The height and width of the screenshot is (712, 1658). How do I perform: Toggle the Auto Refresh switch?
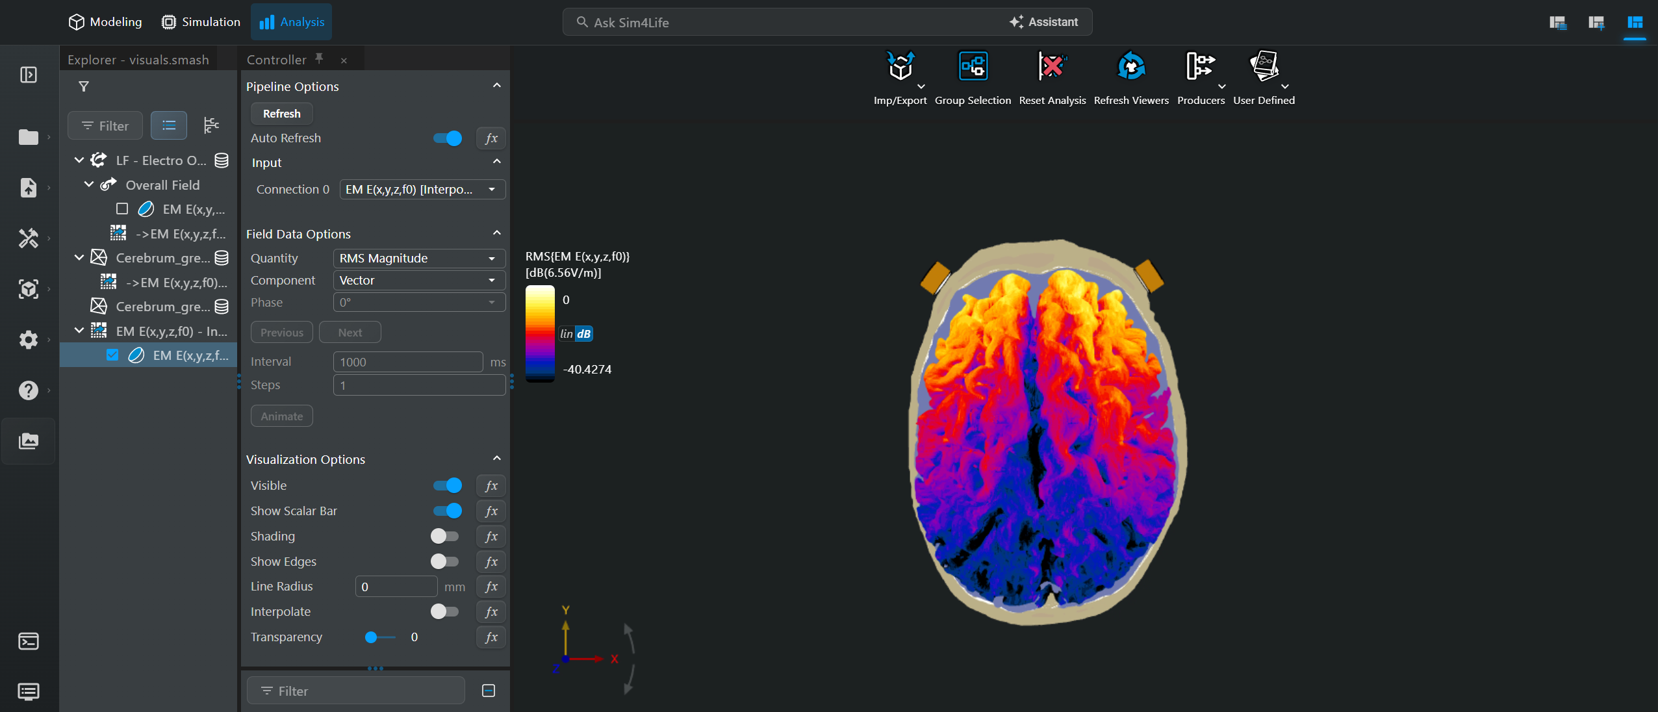(x=448, y=138)
